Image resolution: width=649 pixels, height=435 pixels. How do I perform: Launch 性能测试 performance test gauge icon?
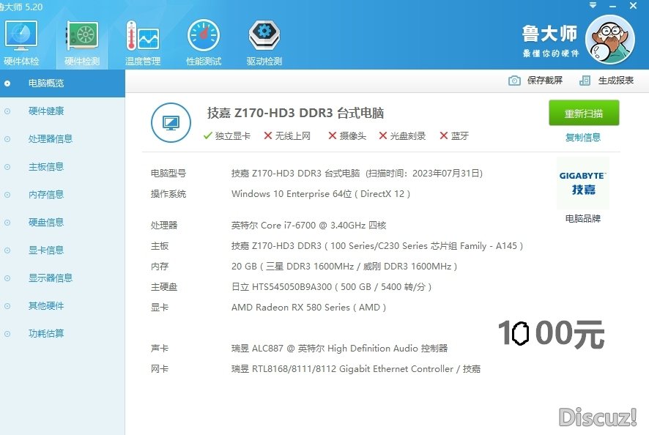click(x=203, y=43)
